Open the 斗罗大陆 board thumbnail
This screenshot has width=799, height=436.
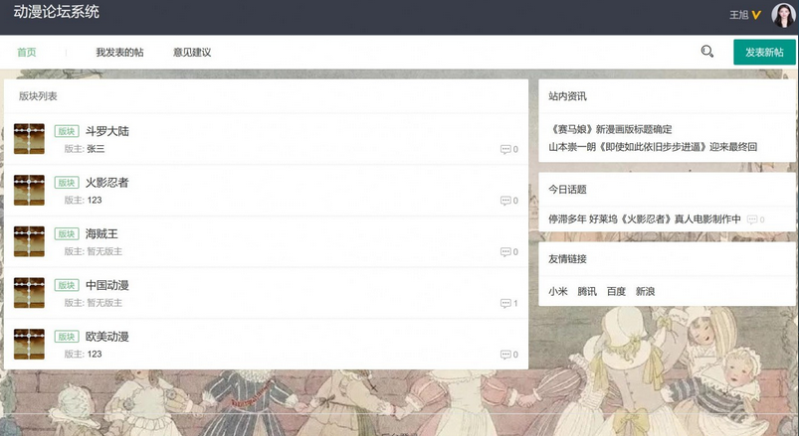[29, 138]
